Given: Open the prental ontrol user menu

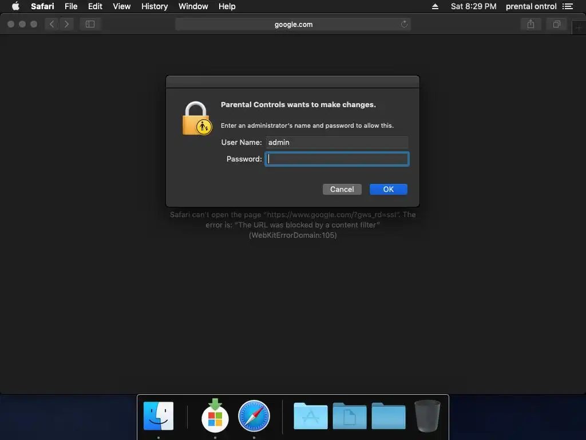Looking at the screenshot, I should (x=531, y=6).
